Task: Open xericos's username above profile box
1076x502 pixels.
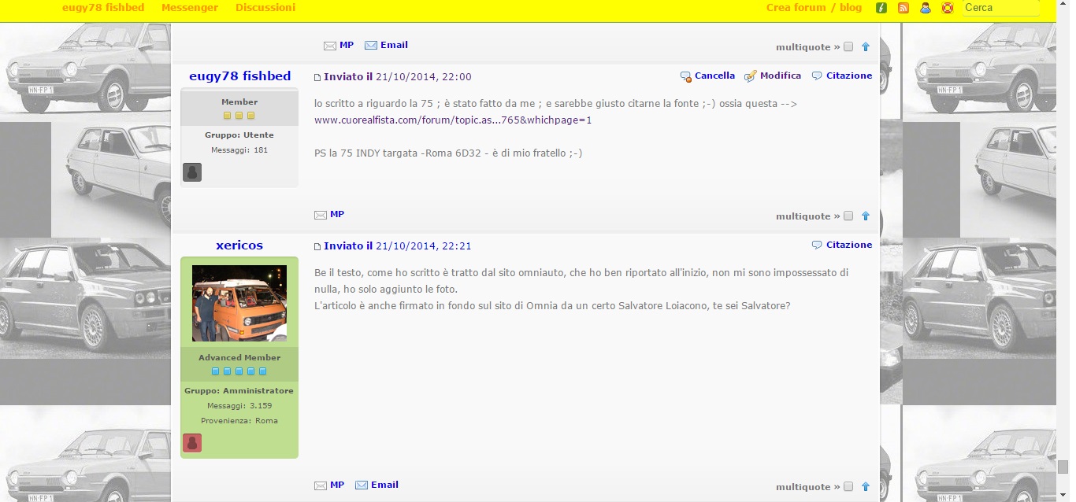Action: [239, 245]
